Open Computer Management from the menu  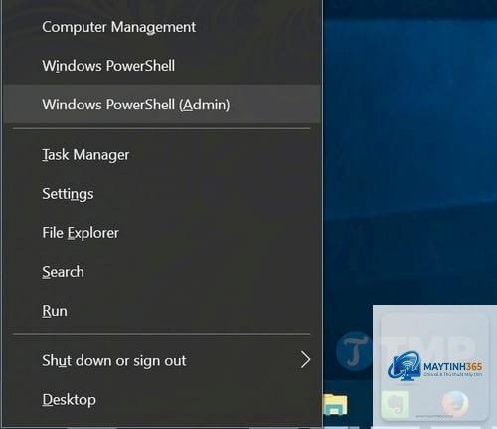pyautogui.click(x=162, y=27)
